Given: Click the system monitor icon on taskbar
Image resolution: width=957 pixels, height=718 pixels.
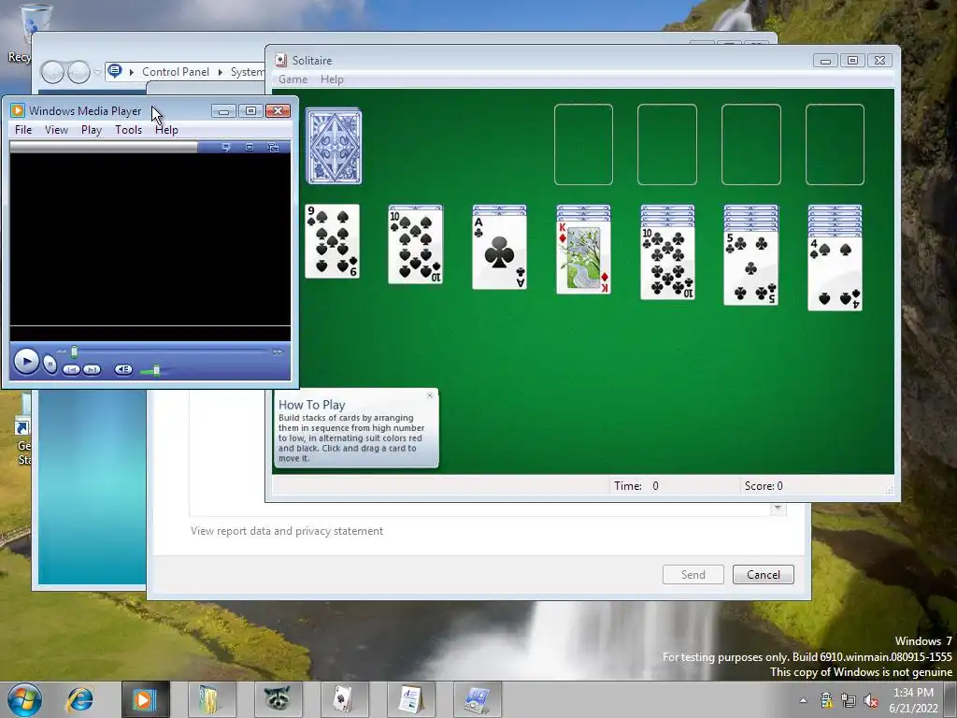Looking at the screenshot, I should coord(478,699).
